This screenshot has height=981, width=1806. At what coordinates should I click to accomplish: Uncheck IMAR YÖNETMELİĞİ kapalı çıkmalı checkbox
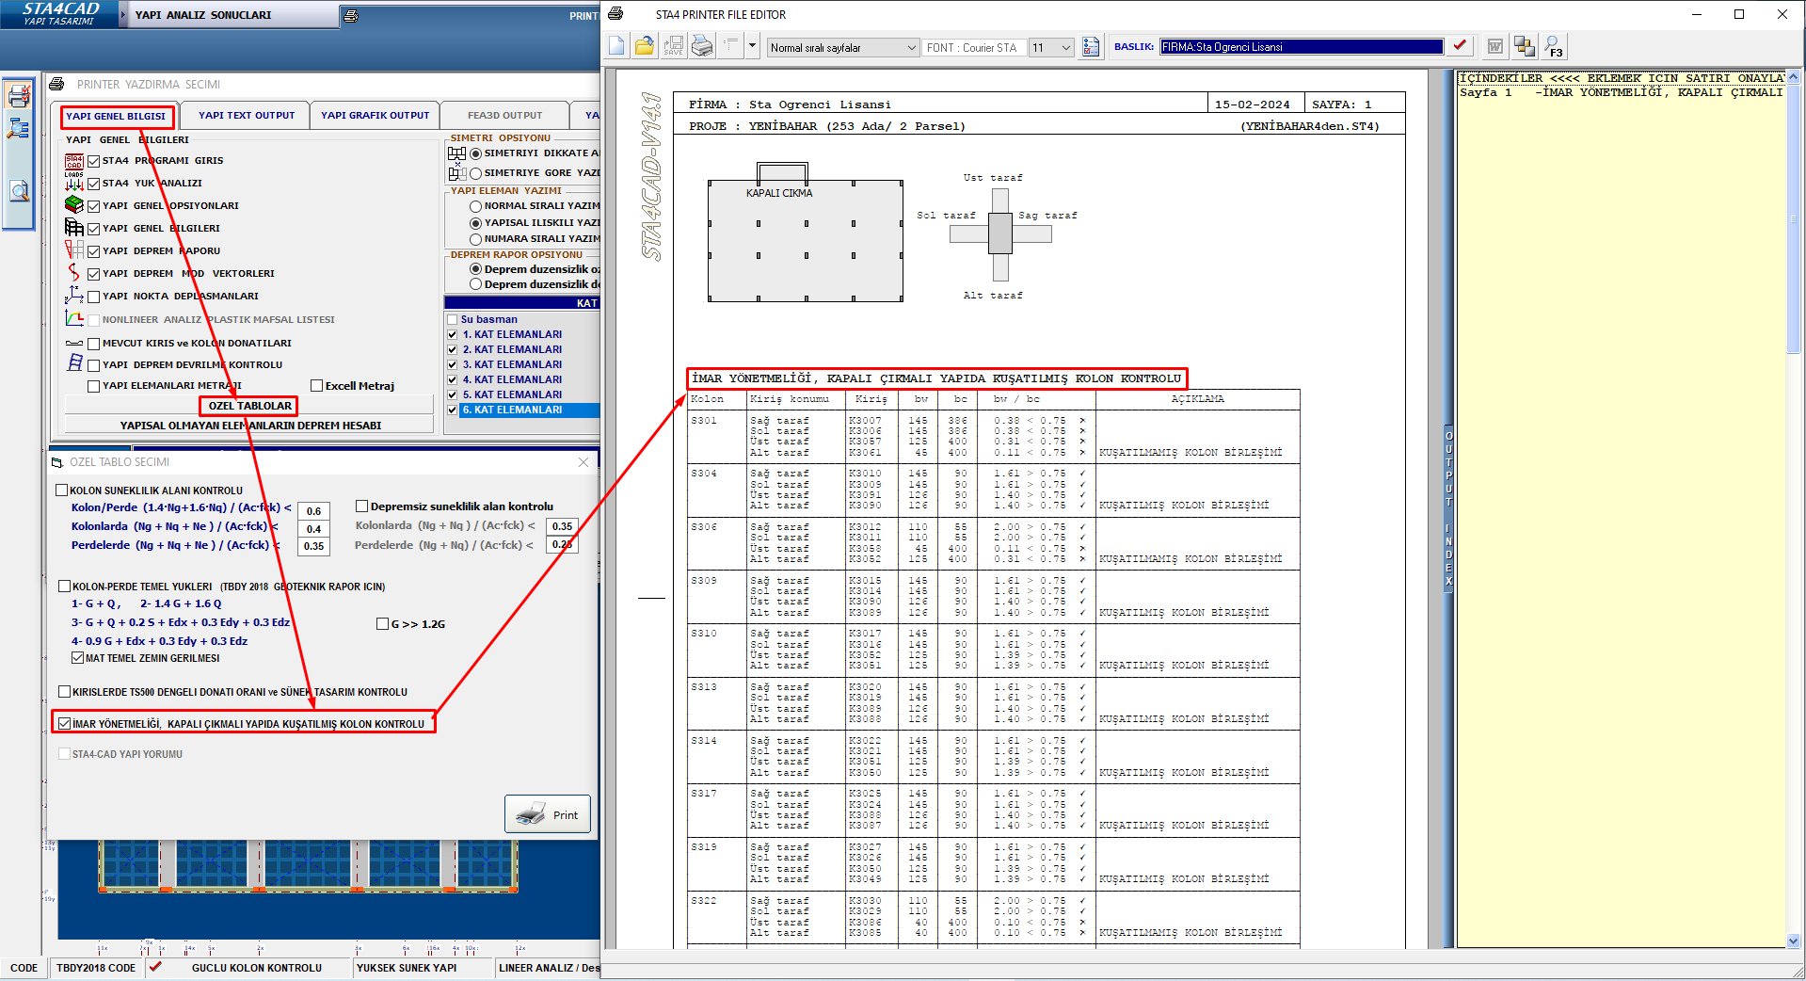point(64,724)
